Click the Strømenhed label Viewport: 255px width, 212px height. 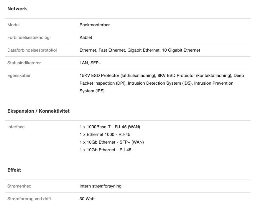(19, 186)
